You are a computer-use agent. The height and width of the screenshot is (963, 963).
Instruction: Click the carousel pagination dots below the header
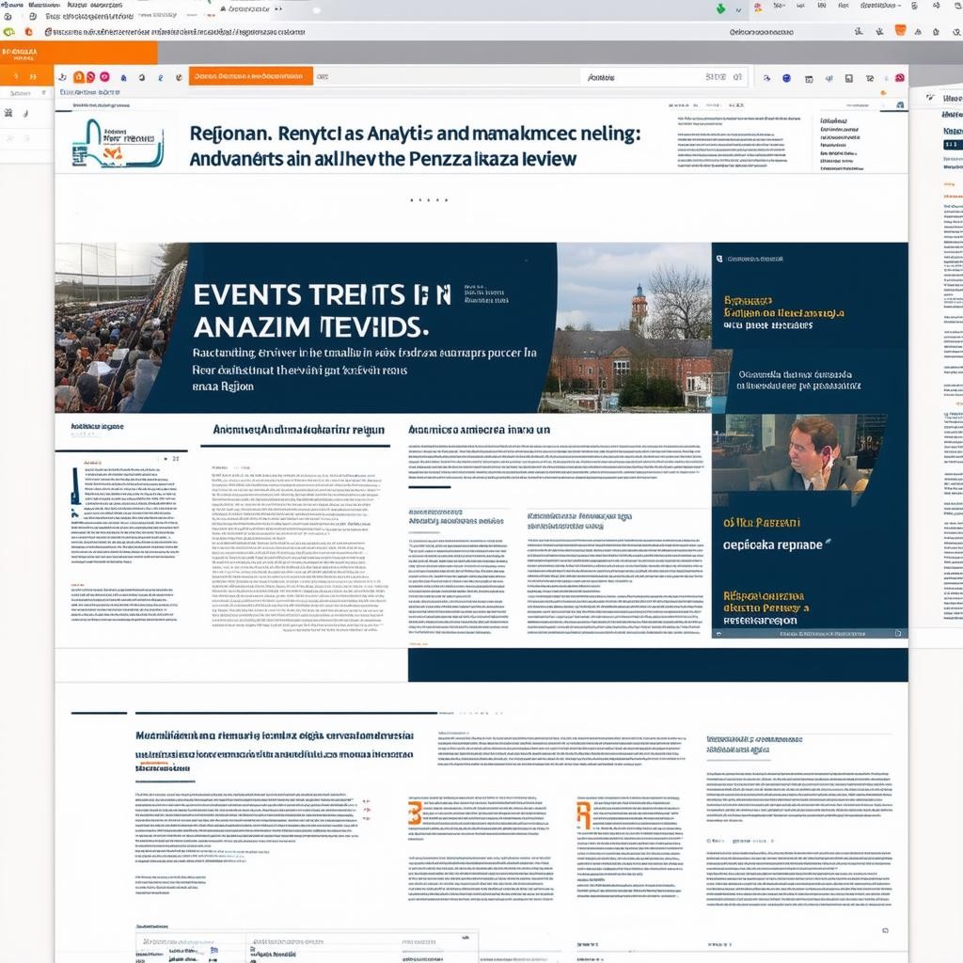[x=429, y=200]
